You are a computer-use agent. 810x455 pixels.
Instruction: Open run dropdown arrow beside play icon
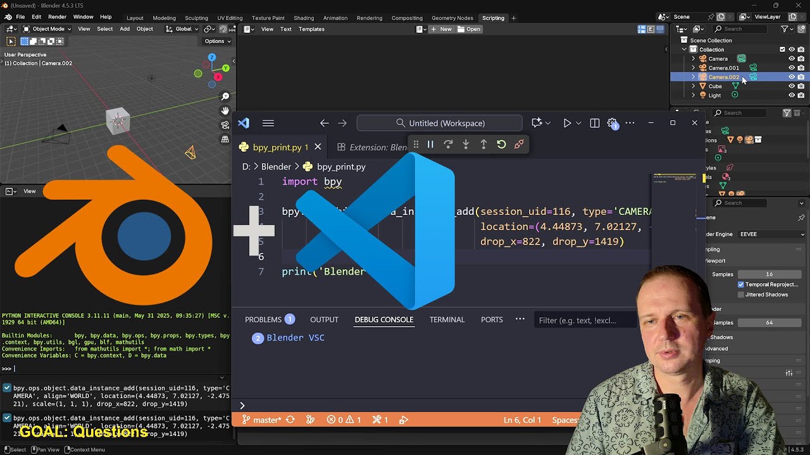pos(578,123)
